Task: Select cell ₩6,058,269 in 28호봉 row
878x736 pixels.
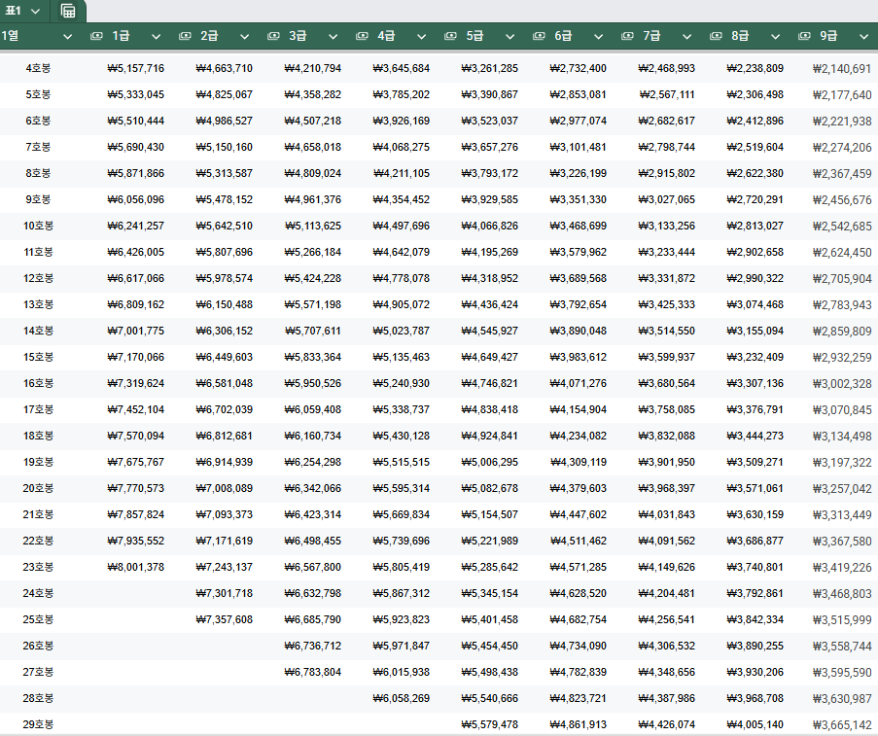Action: click(x=402, y=698)
